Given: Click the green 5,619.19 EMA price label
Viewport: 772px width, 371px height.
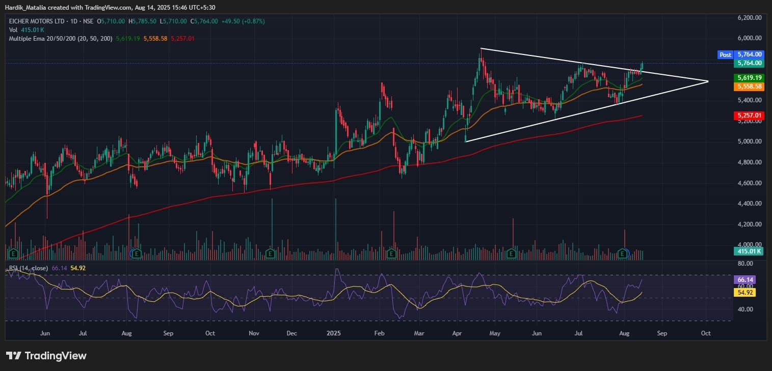Looking at the screenshot, I should pos(748,78).
